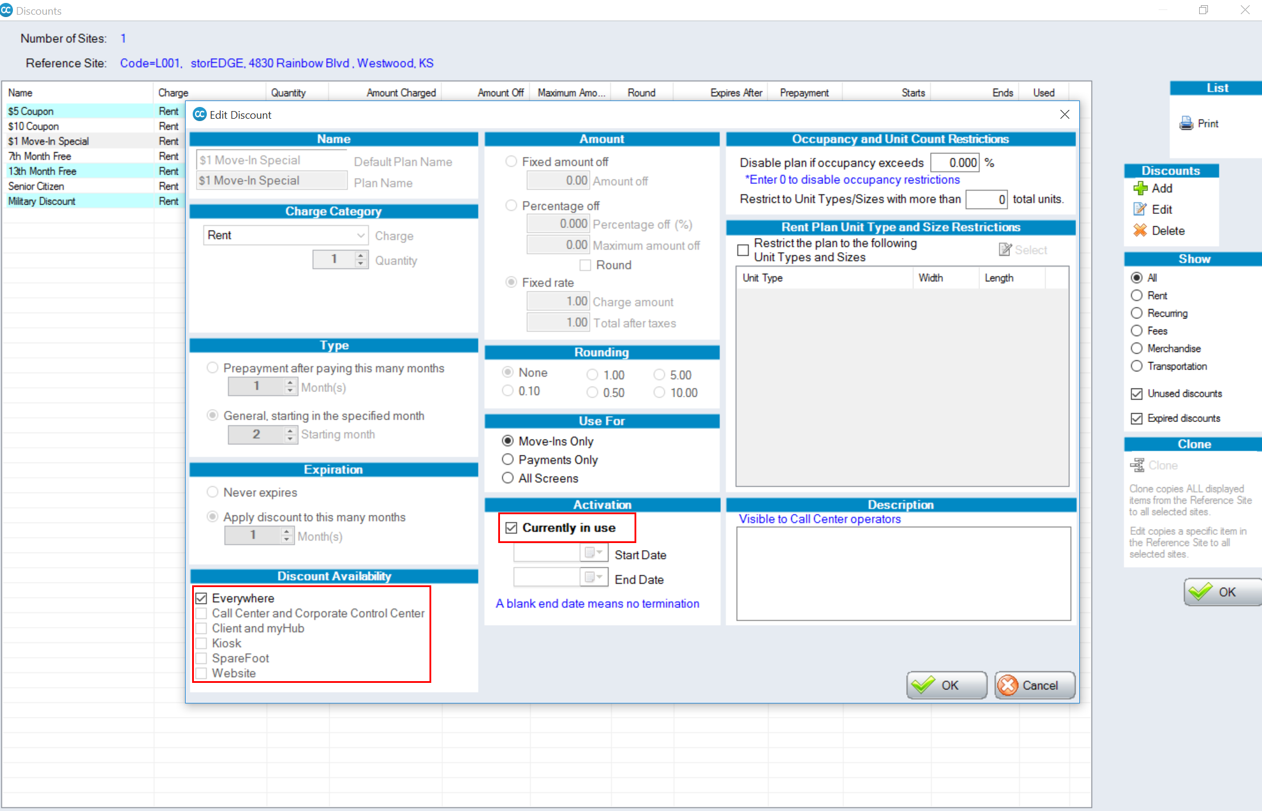Click the Plan Name text field
This screenshot has width=1262, height=811.
tap(272, 180)
